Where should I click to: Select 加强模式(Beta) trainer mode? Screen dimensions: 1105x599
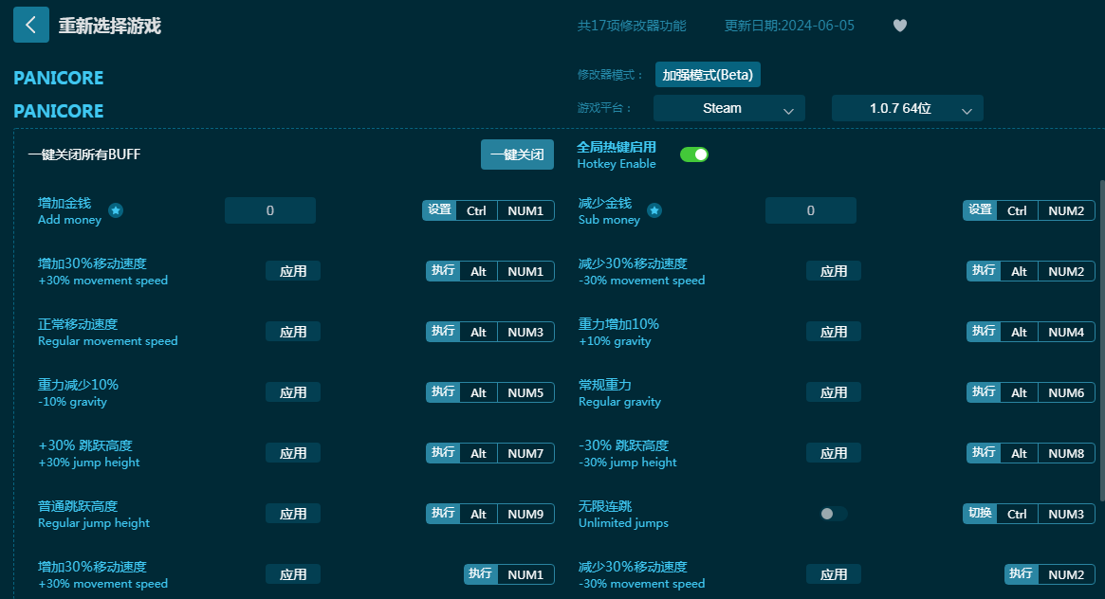pos(708,75)
